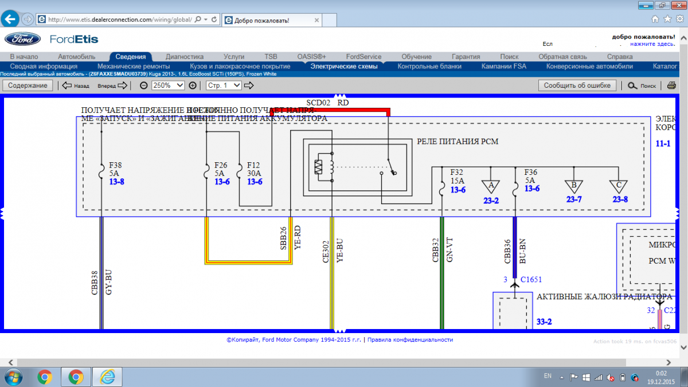
Task: Open the Windows Start button
Action: coord(13,377)
